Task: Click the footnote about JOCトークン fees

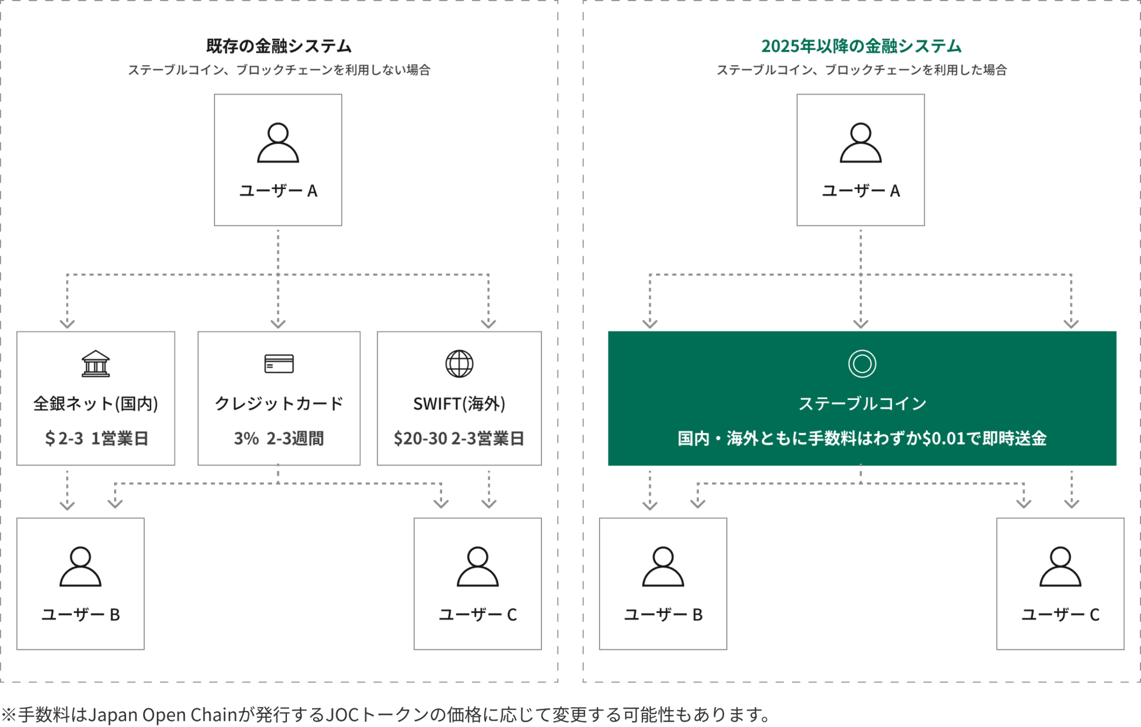Action: tap(387, 714)
